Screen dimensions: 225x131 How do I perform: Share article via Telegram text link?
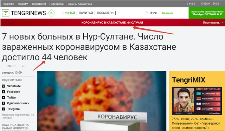(13, 109)
